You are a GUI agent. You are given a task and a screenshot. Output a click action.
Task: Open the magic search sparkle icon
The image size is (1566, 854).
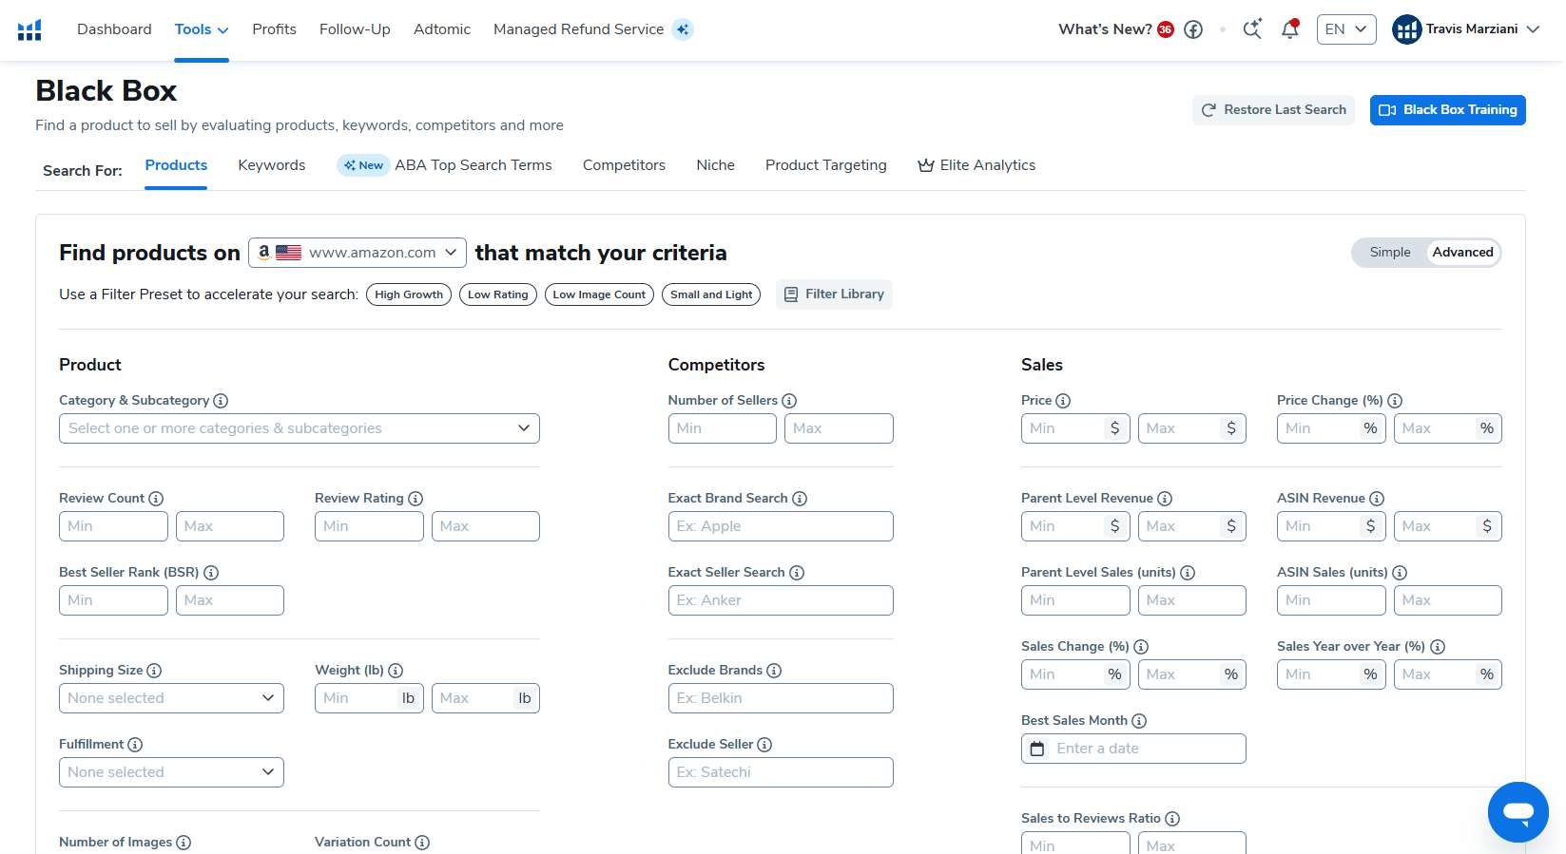pos(1252,29)
